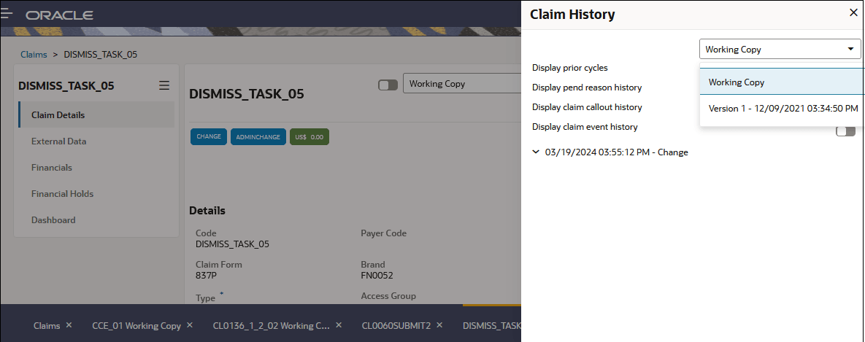The width and height of the screenshot is (865, 342).
Task: Open the Oracle hamburger navigation menu
Action: (x=6, y=15)
